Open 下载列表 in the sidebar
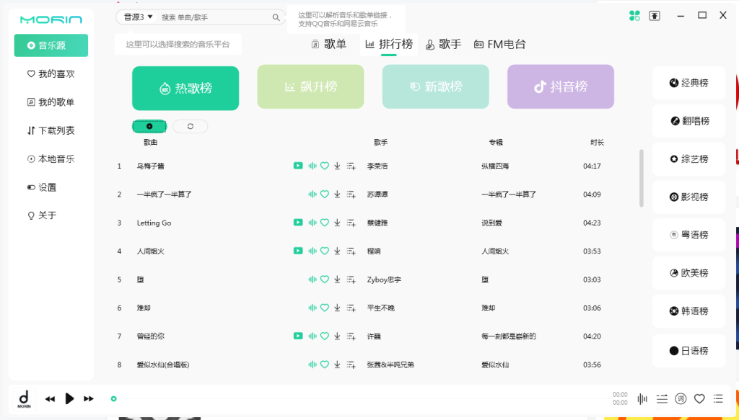This screenshot has width=739, height=420. tap(51, 130)
